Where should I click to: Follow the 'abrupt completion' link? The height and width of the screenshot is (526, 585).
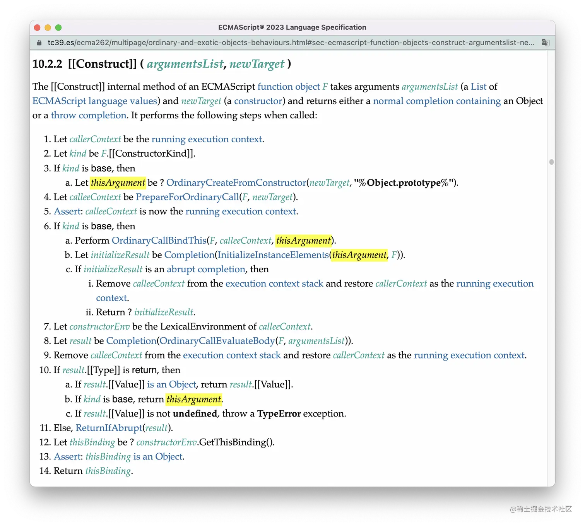click(206, 269)
